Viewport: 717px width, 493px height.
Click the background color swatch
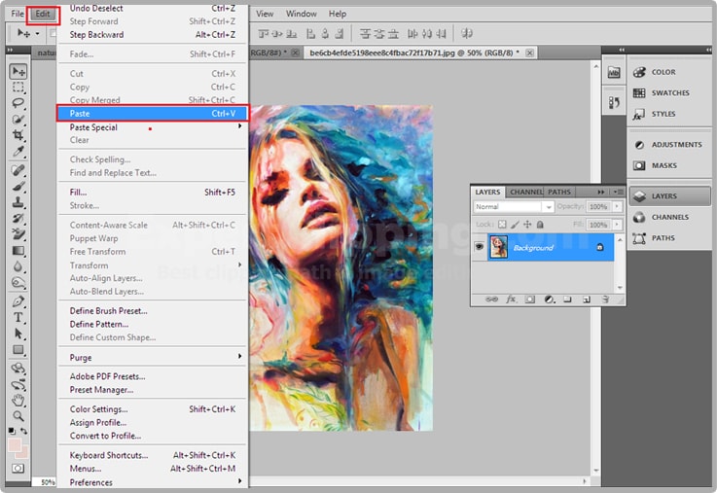coord(23,452)
